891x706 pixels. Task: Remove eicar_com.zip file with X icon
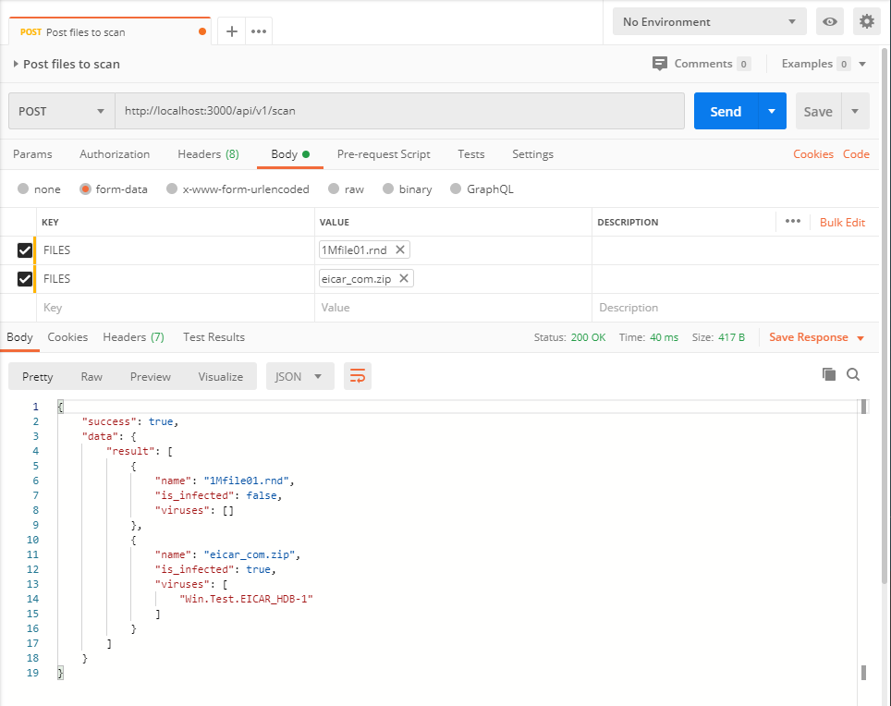click(x=404, y=278)
